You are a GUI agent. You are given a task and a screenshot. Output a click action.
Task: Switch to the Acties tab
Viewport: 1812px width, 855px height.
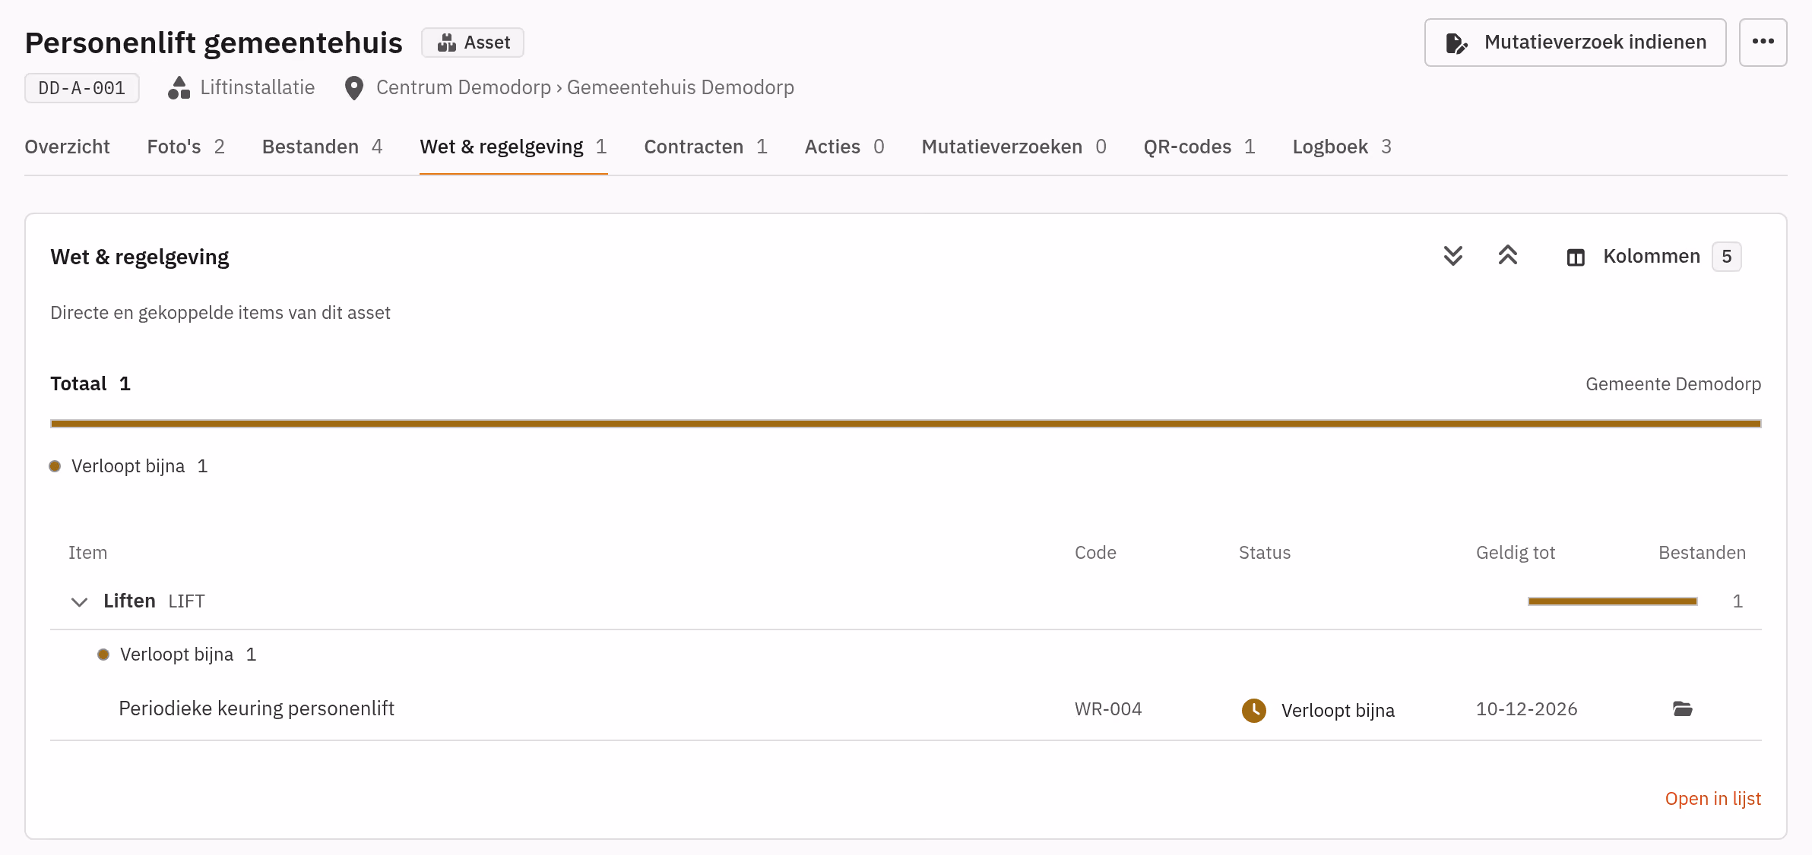[x=844, y=147]
